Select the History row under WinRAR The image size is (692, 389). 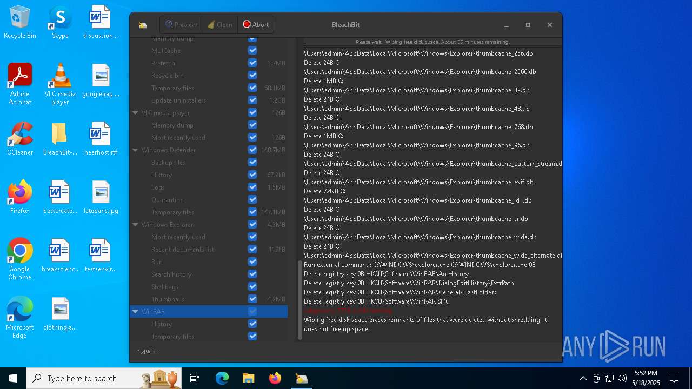(209, 324)
